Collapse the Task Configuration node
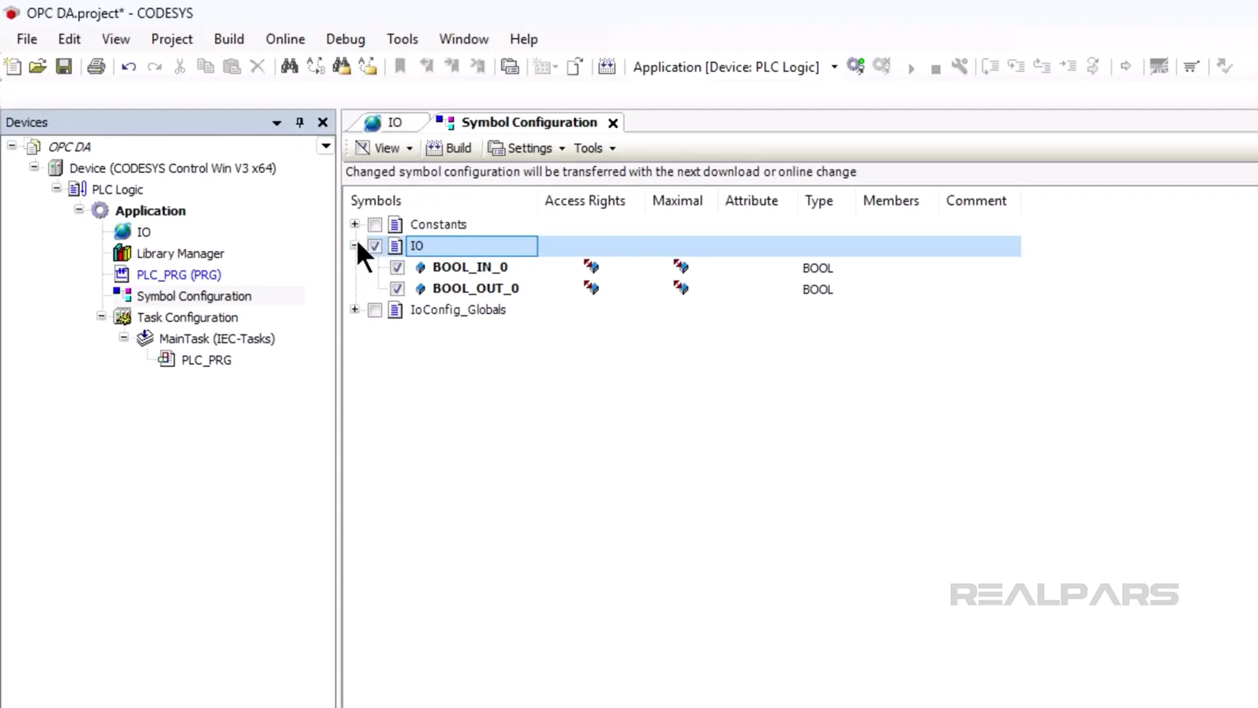The width and height of the screenshot is (1258, 708). (x=102, y=317)
